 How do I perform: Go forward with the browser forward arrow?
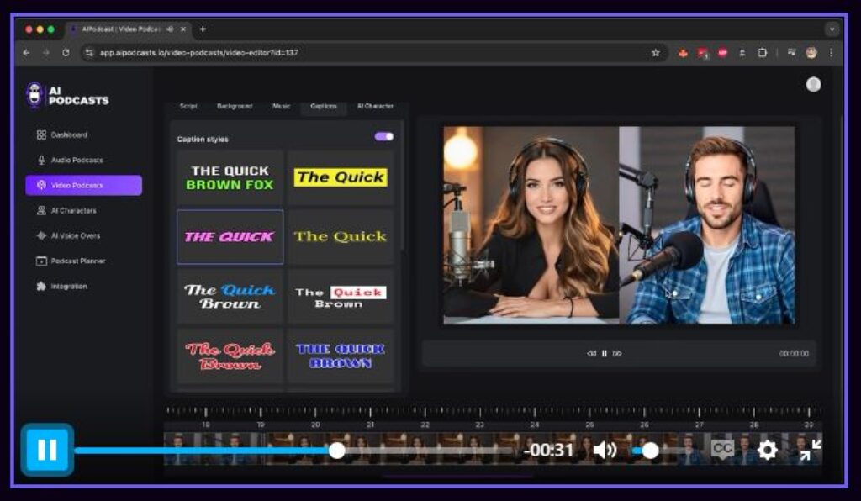coord(46,53)
